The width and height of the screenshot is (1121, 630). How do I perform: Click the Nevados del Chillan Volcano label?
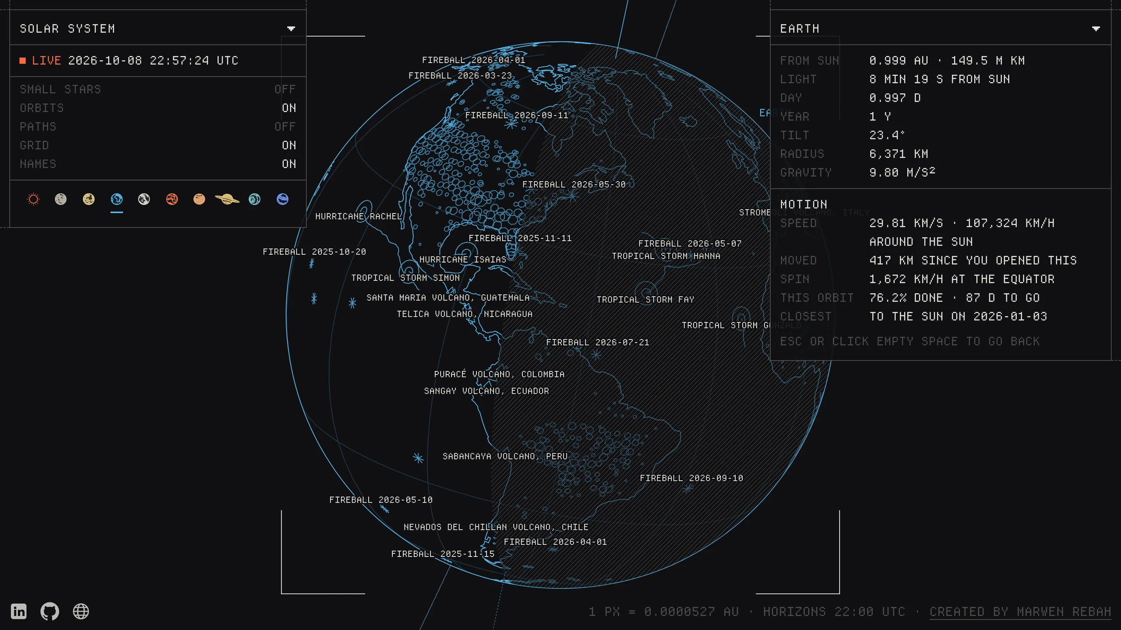coord(496,527)
